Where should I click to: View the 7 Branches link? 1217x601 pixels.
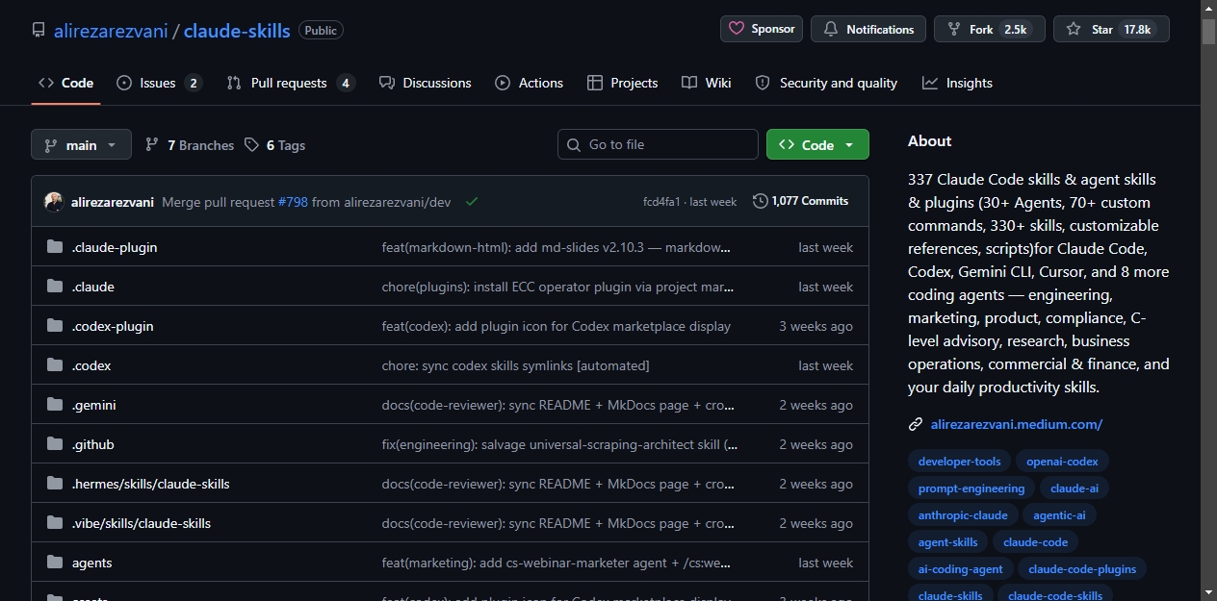pos(190,145)
